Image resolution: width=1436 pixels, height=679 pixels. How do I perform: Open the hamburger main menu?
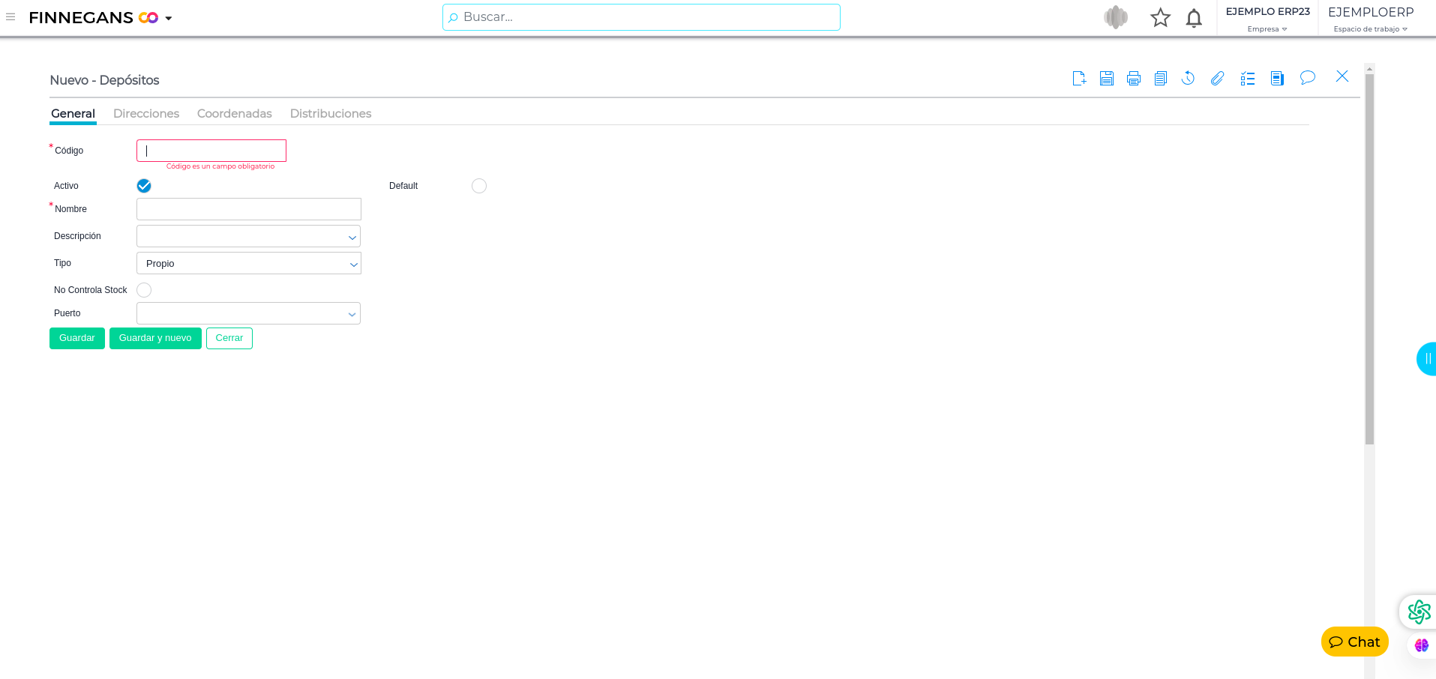[10, 16]
